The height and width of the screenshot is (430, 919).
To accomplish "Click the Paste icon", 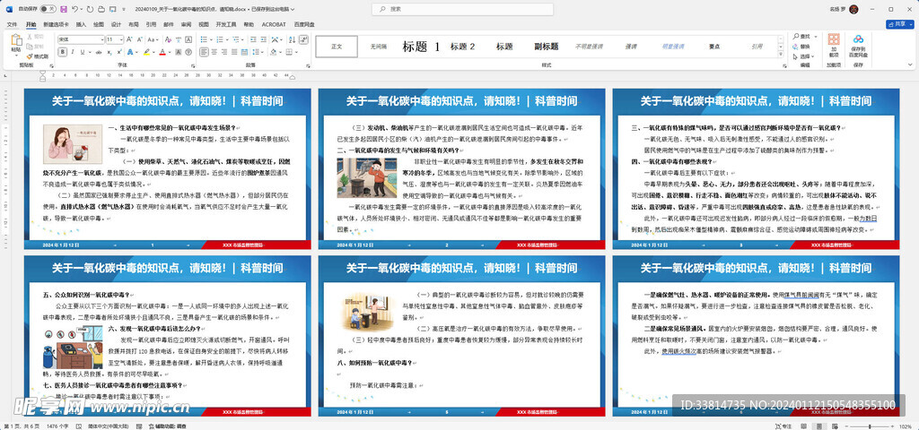I will (16, 41).
